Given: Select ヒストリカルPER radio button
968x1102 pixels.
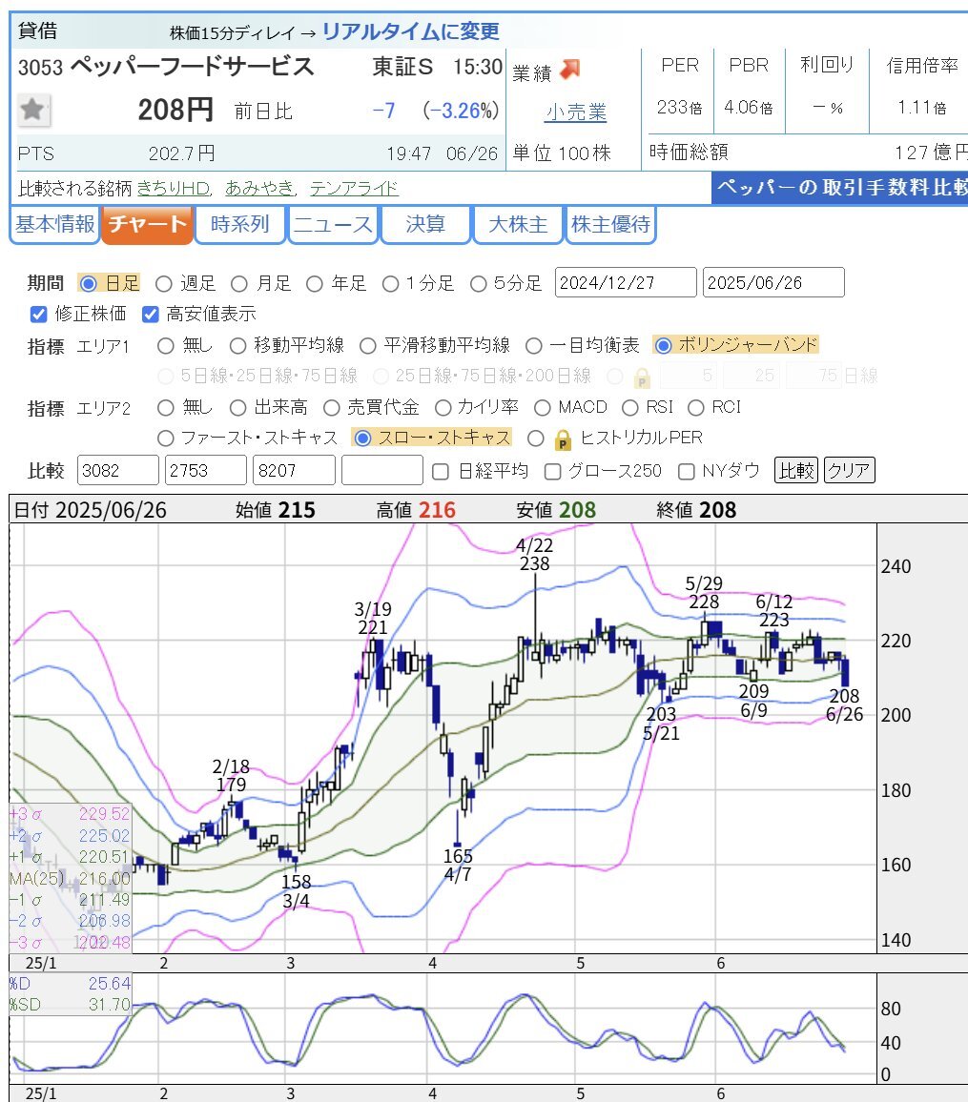Looking at the screenshot, I should coord(536,439).
